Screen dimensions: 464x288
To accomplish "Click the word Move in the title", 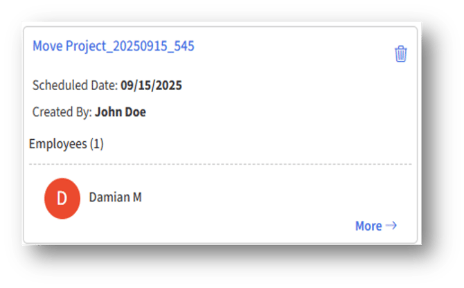I will pos(48,46).
